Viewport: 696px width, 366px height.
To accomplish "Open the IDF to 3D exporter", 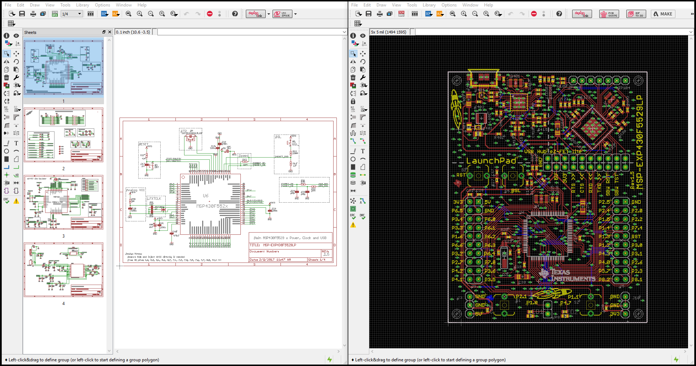I will point(636,14).
